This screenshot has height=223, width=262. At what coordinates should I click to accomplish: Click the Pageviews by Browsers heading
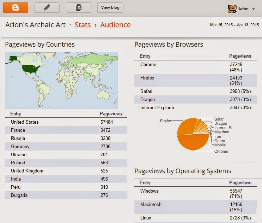click(x=169, y=45)
